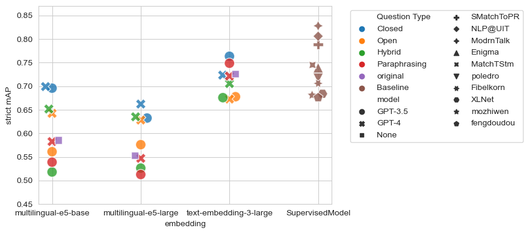This screenshot has width=529, height=234.
Task: Click the text-embedding-3-large axis label
Action: 229,213
